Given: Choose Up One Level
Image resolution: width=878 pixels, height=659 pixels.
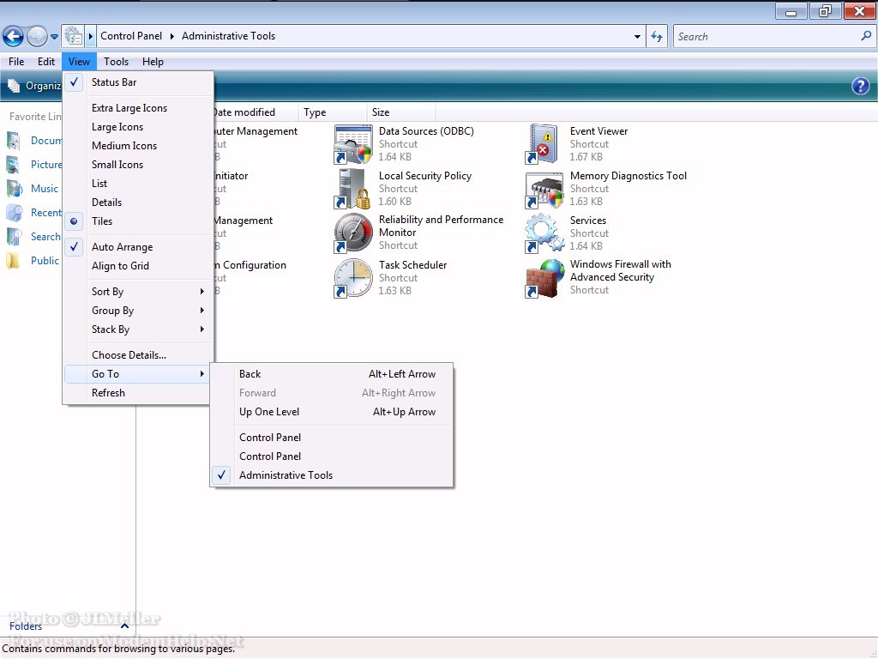Looking at the screenshot, I should (332, 412).
